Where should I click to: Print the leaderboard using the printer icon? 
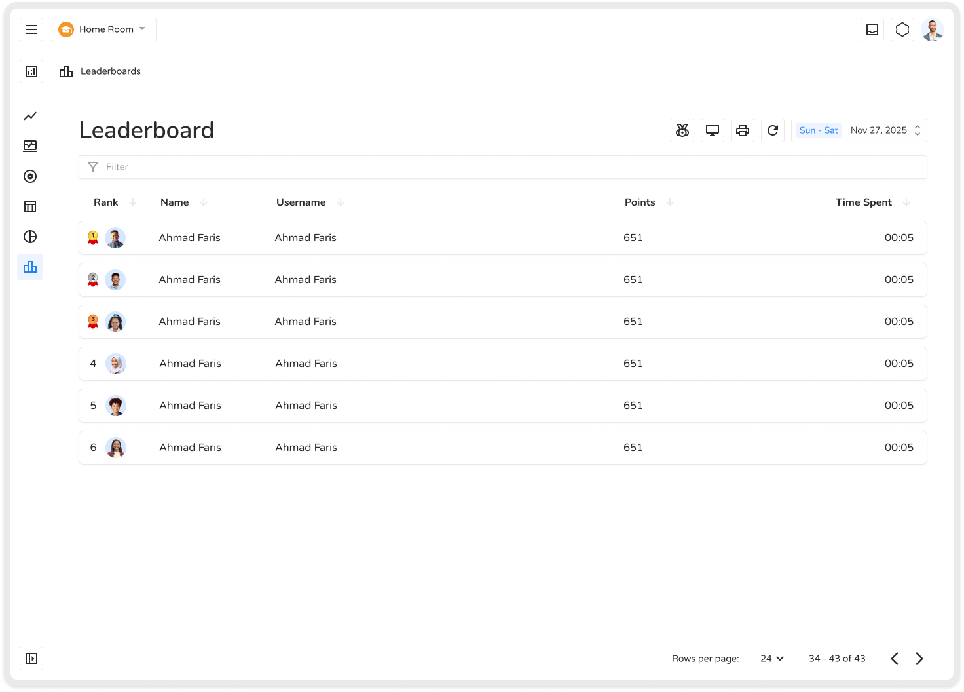pyautogui.click(x=742, y=130)
